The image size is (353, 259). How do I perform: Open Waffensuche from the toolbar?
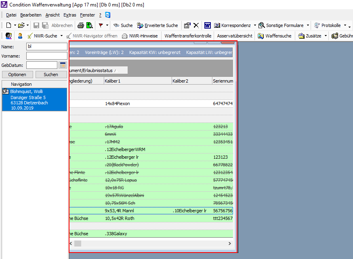274,36
